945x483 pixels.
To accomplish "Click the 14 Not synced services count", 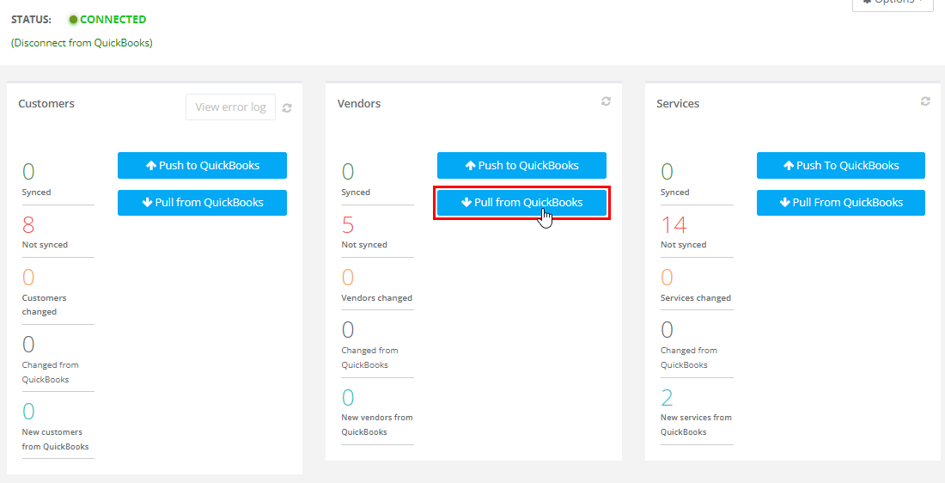I will pyautogui.click(x=674, y=225).
